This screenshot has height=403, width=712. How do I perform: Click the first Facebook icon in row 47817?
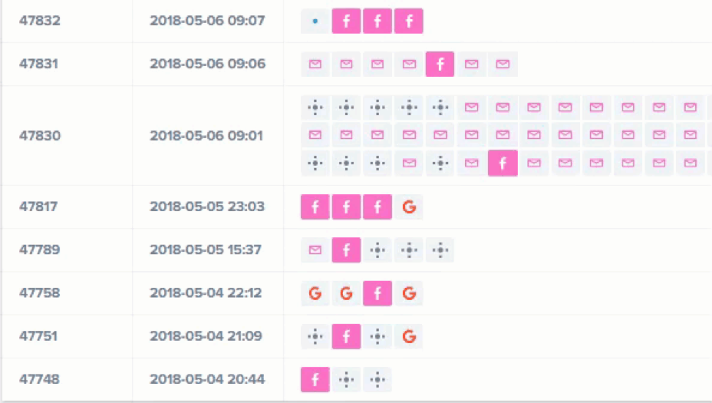315,206
